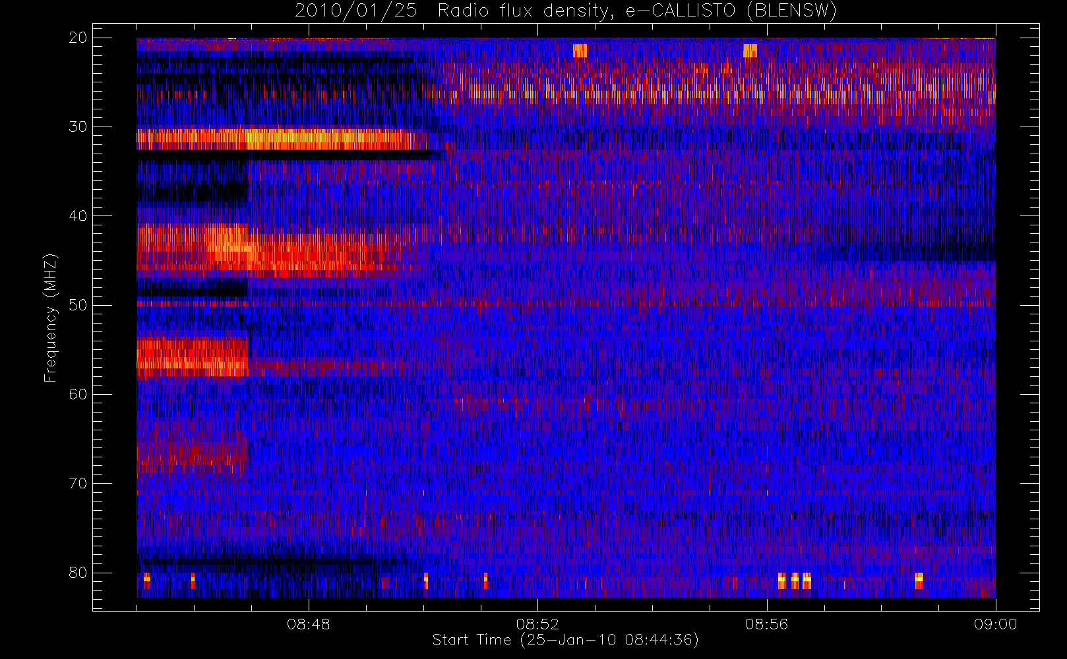
Task: Click the 08:48 time axis label
Action: pyautogui.click(x=309, y=624)
